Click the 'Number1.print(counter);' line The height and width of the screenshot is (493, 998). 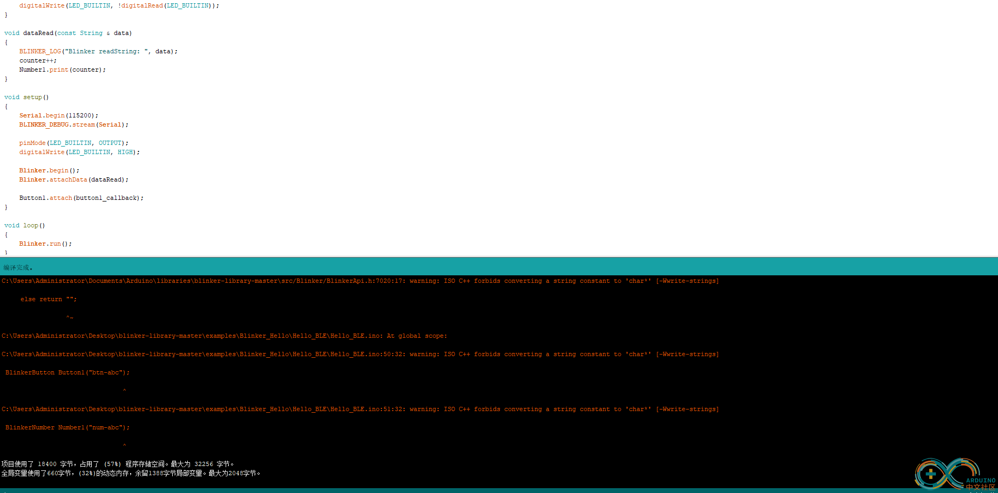tap(63, 70)
